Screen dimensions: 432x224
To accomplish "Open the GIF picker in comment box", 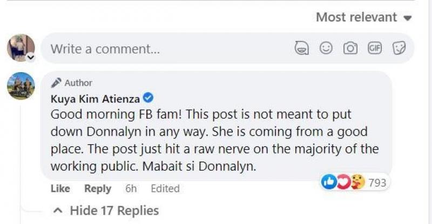I will 374,48.
